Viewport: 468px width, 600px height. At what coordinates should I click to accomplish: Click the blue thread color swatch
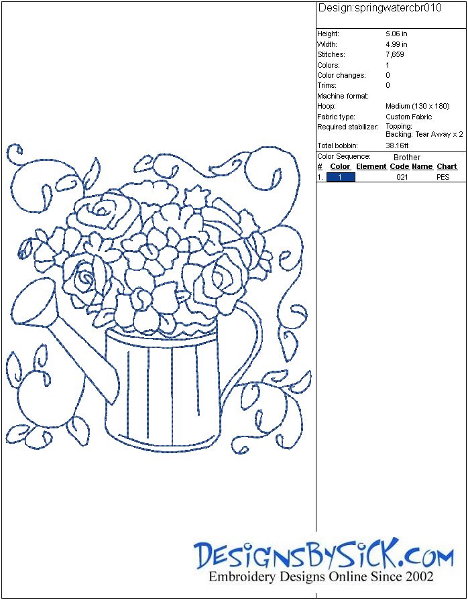click(x=341, y=177)
